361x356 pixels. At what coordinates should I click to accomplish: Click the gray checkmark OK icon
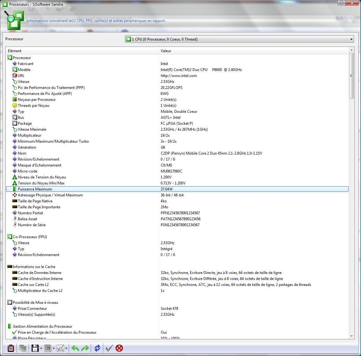click(x=109, y=348)
